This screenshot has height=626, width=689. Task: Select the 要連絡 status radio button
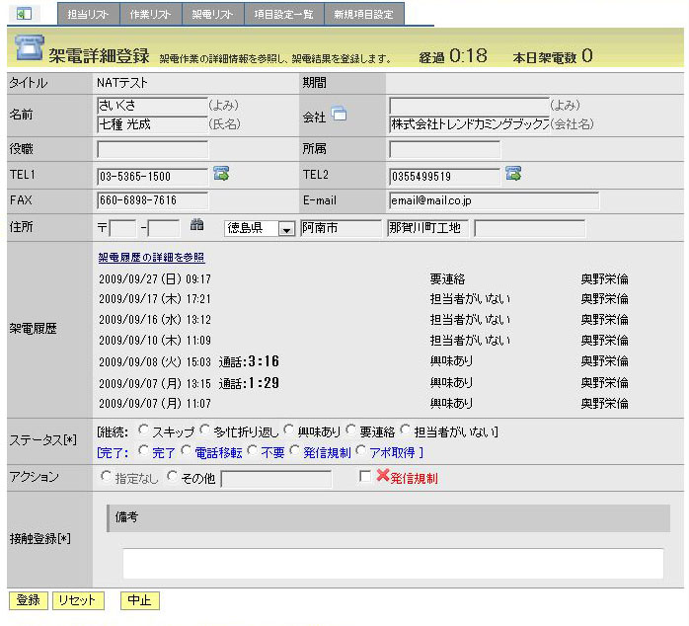[350, 430]
